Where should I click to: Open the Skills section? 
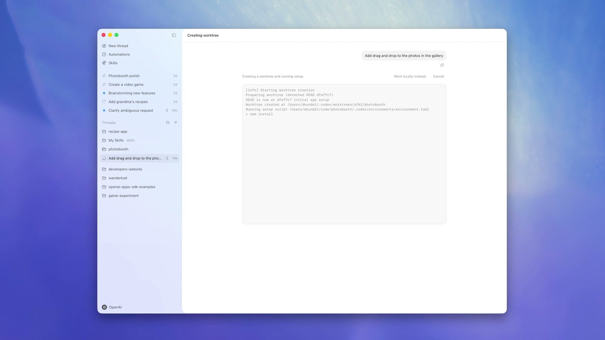(139, 63)
